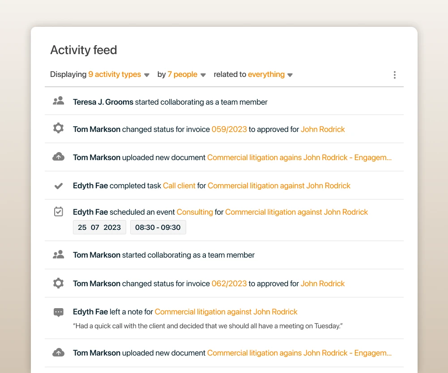The height and width of the screenshot is (373, 448).
Task: Open invoice 062/2023 link
Action: 229,284
